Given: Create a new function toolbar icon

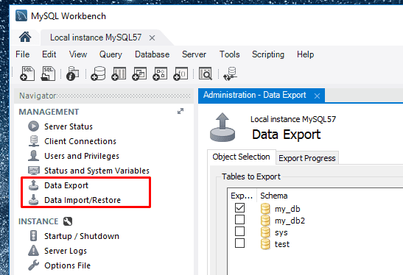Looking at the screenshot, I should [181, 74].
